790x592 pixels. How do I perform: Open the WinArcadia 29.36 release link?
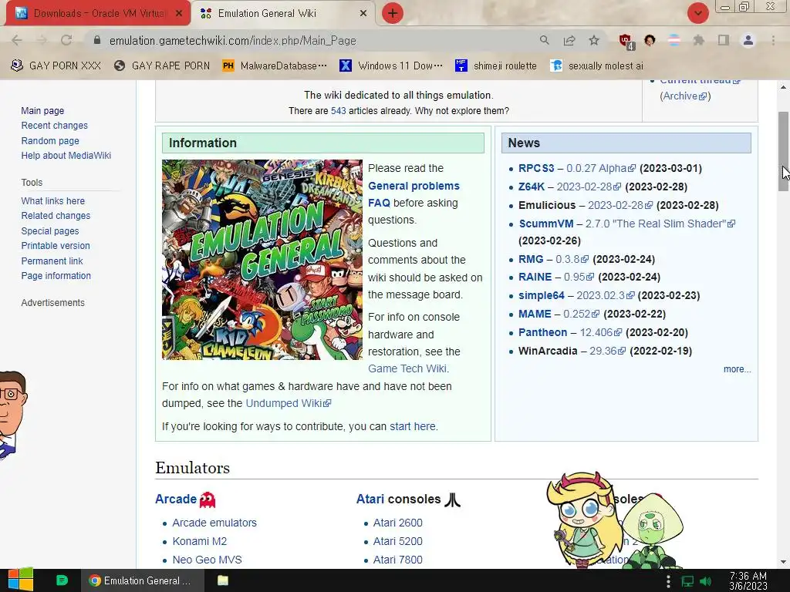[x=608, y=351]
